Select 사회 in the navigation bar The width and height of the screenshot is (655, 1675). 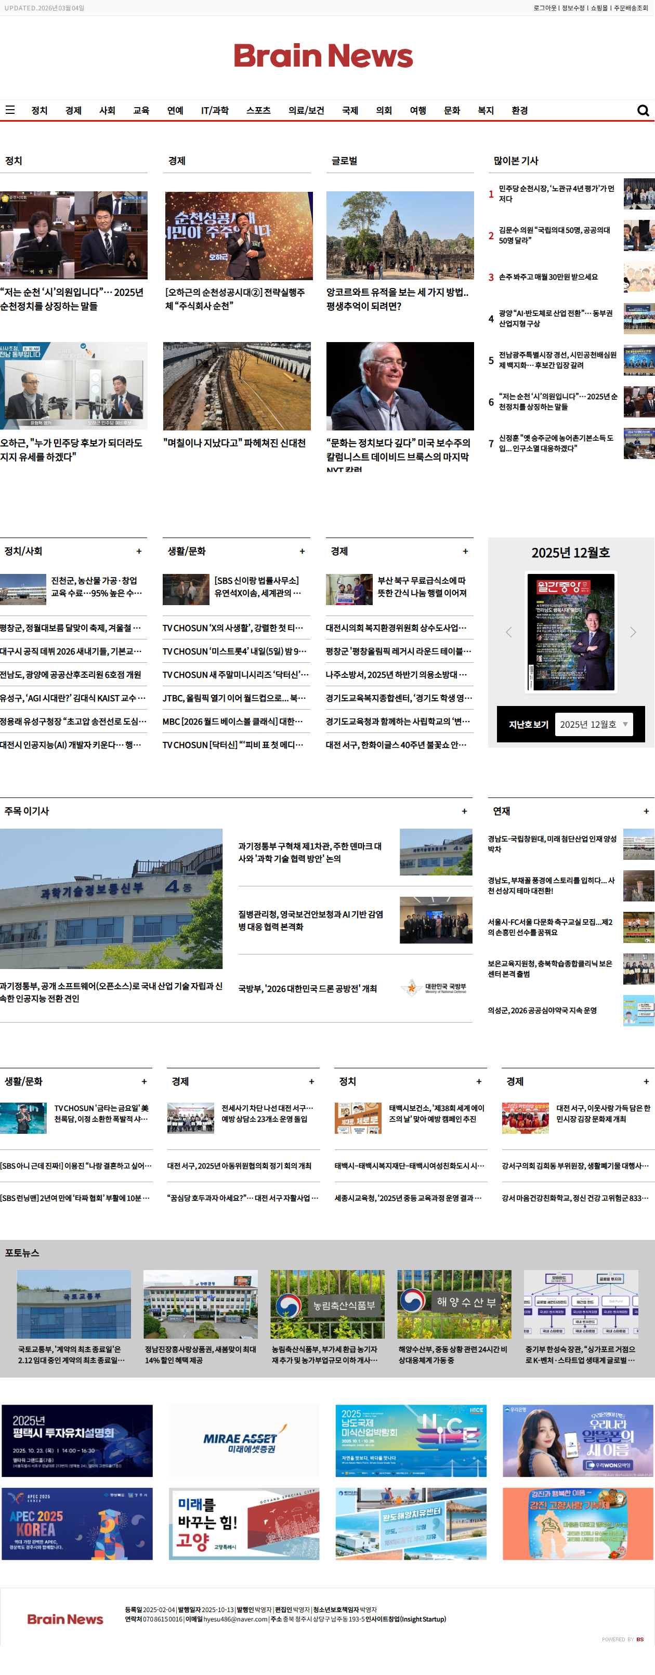click(107, 111)
